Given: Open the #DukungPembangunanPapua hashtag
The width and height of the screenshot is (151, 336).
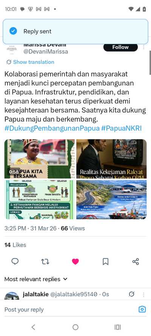Looking at the screenshot, I should [x=52, y=129].
